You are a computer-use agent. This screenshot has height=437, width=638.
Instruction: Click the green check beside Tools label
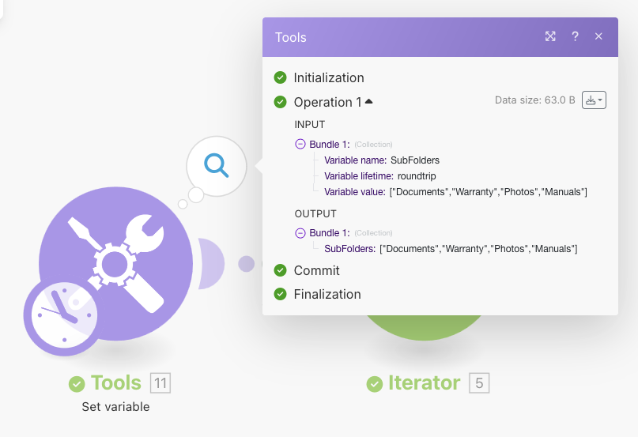pyautogui.click(x=77, y=384)
